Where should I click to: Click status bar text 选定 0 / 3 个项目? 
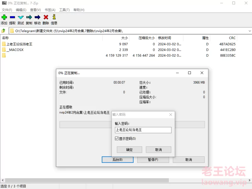13,186
